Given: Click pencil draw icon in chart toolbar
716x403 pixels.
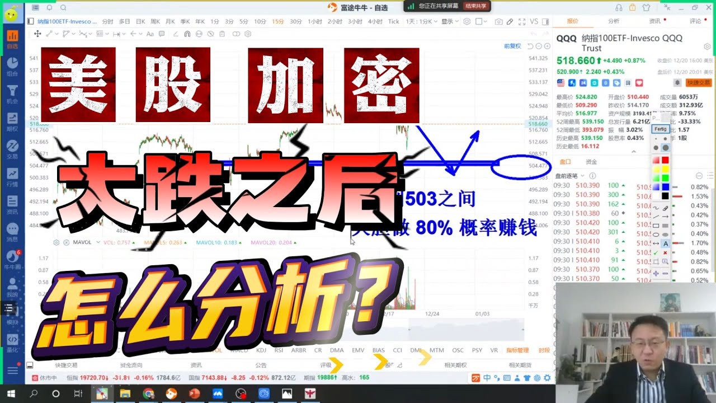Looking at the screenshot, I should point(510,21).
